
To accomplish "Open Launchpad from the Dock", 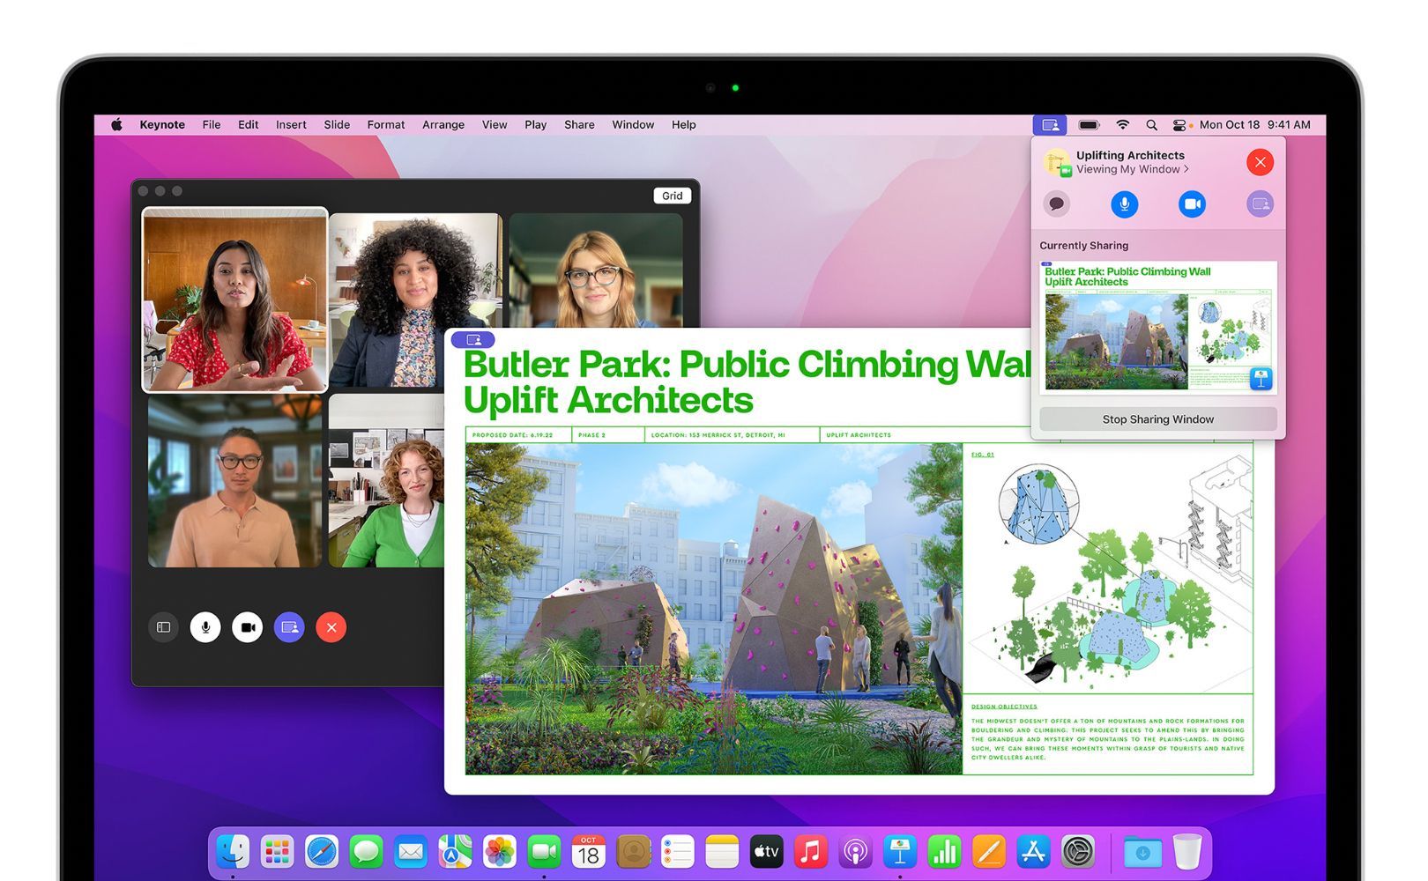I will 277,852.
